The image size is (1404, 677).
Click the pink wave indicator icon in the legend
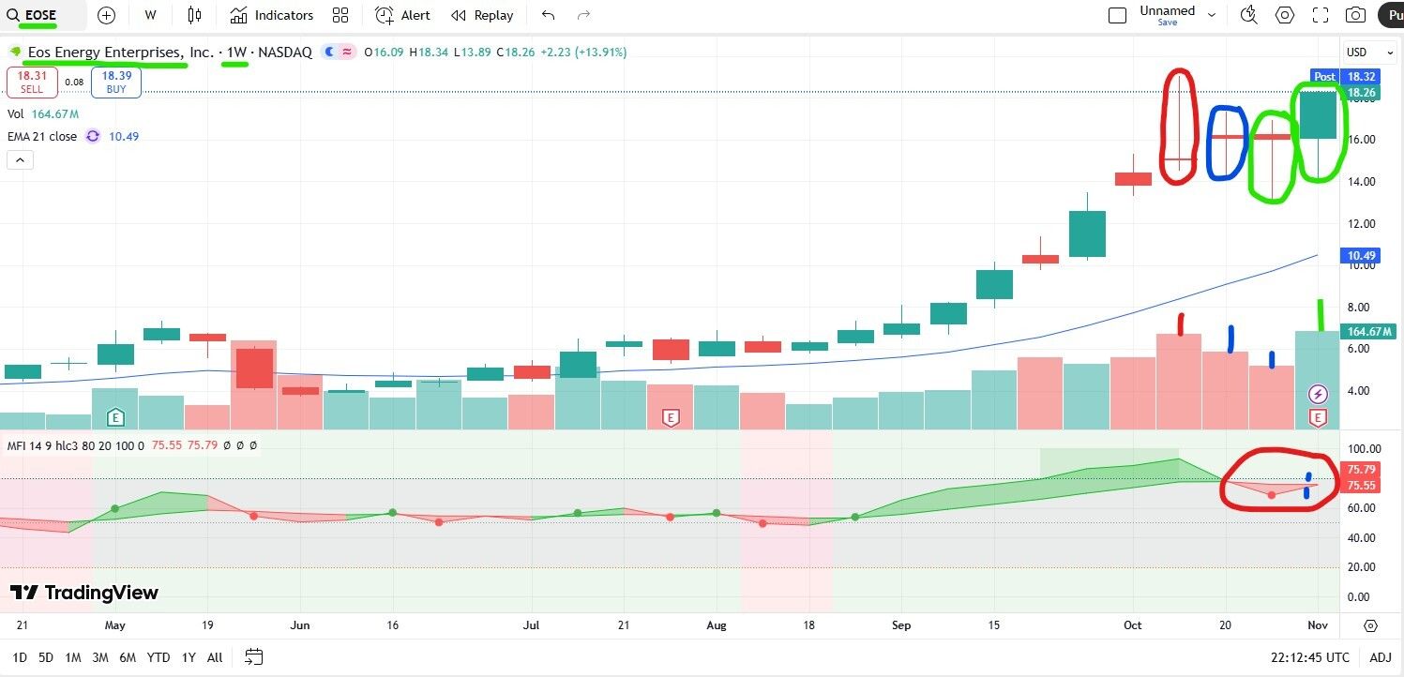347,53
